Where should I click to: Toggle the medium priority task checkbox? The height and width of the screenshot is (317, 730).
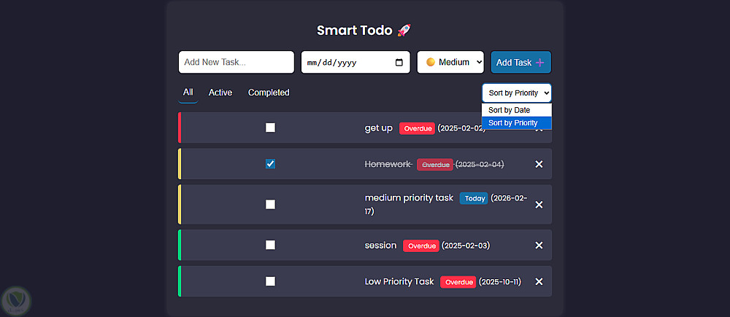point(270,204)
